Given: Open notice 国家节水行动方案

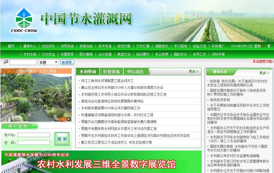Looking at the screenshot, I should tap(237, 148).
